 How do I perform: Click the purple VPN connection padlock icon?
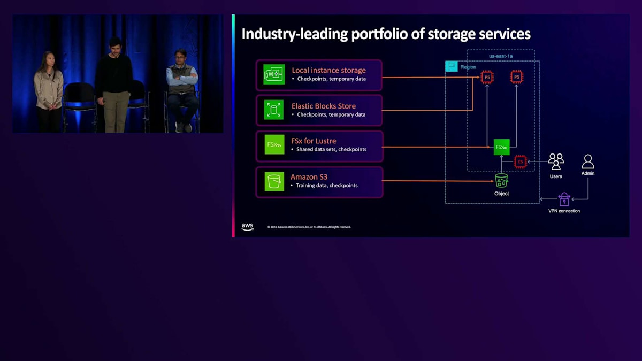point(564,199)
